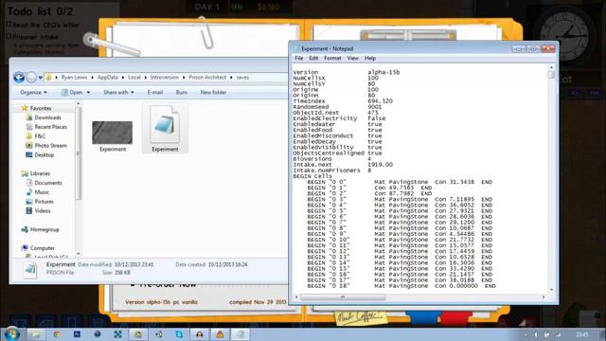Show hidden system tray icons
Screen dimensions: 606x341
tap(525, 334)
